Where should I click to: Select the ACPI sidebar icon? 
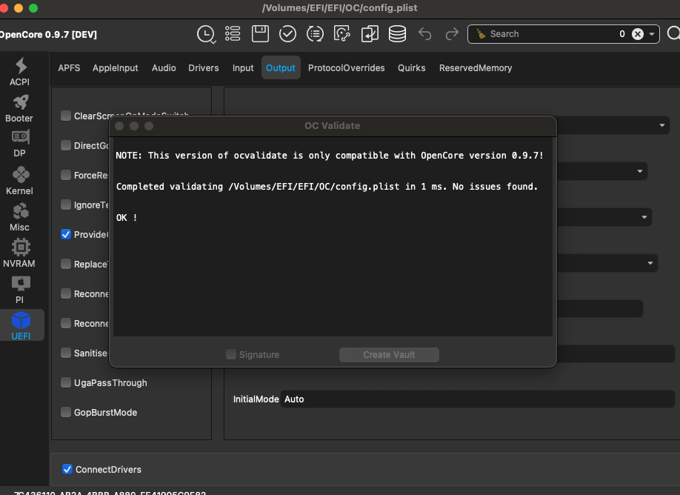[20, 73]
